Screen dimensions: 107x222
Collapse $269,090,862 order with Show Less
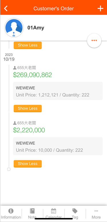(28, 109)
